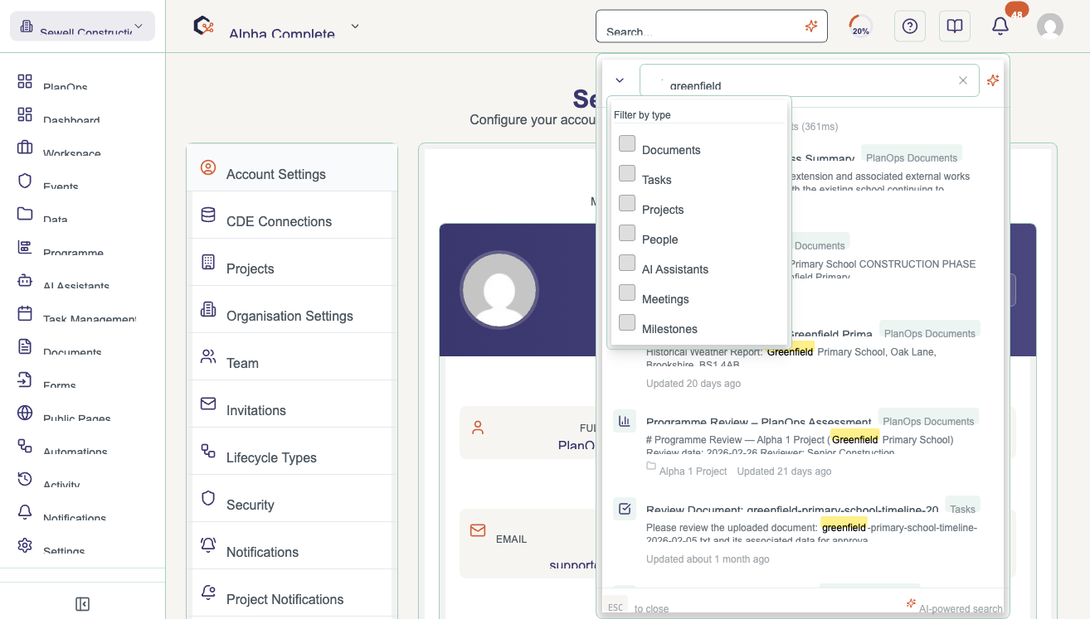Viewport: 1090px width, 619px height.
Task: Check the People filter checkbox
Action: (x=627, y=233)
